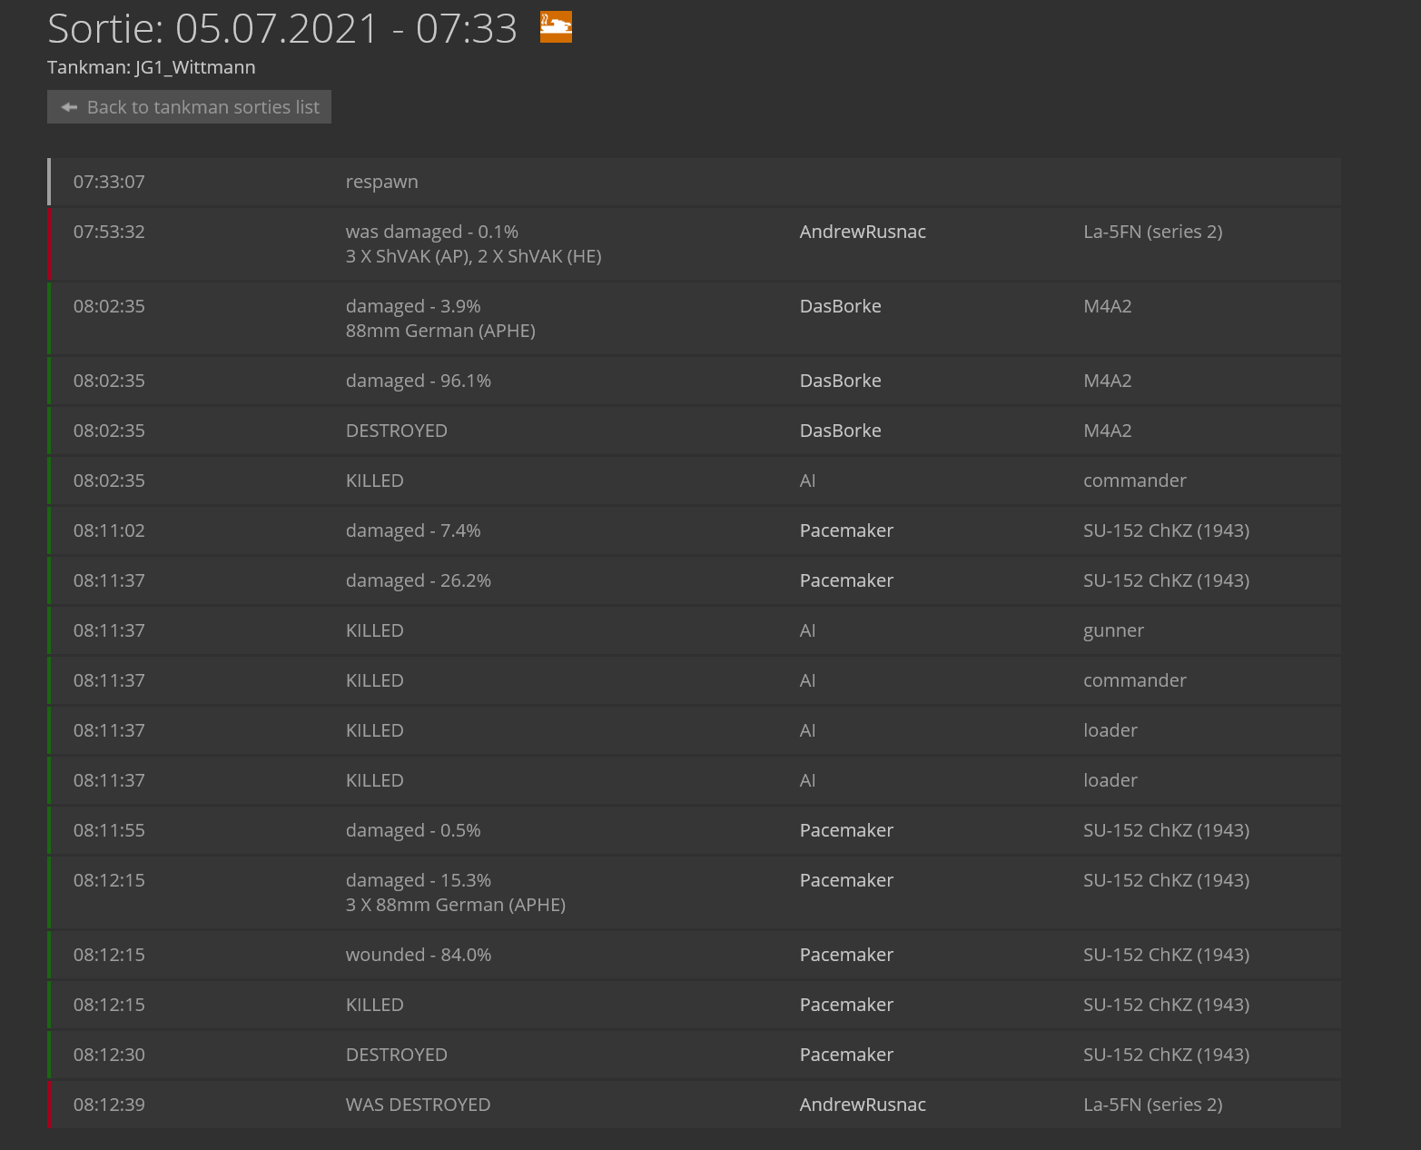Select the '3 X ShVAK (AP), 2 X ShVAK (HE)' text
The width and height of the screenshot is (1421, 1150).
(473, 256)
